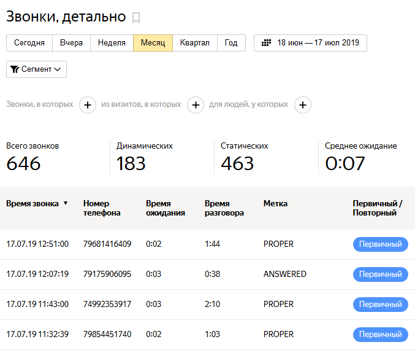Select the Квартал period tab
The width and height of the screenshot is (415, 350).
point(195,43)
